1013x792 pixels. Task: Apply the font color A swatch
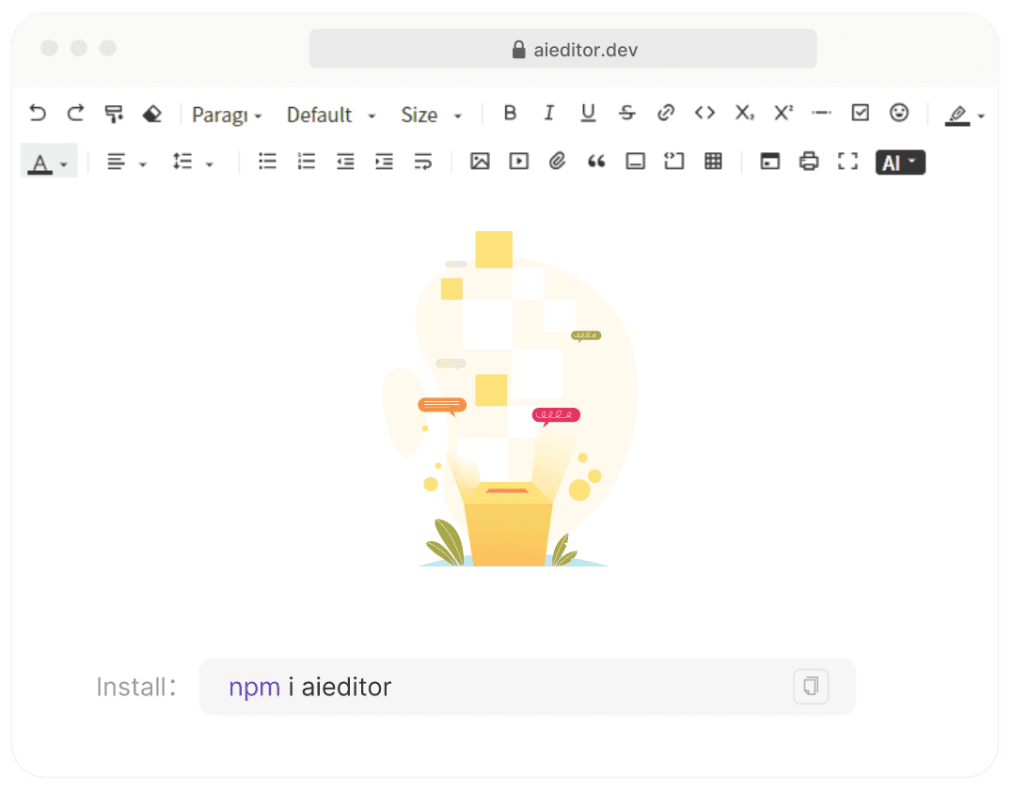coord(40,164)
